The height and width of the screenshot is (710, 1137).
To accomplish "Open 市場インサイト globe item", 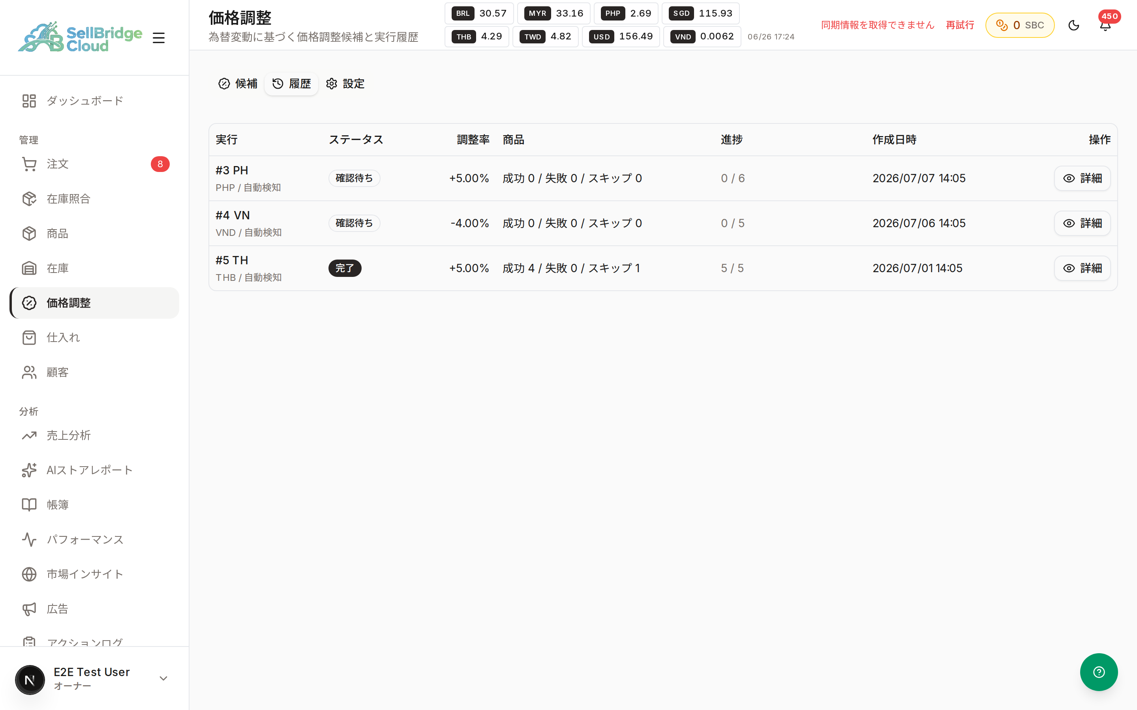I will point(94,574).
